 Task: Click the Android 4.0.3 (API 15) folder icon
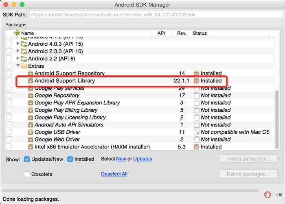click(x=24, y=44)
